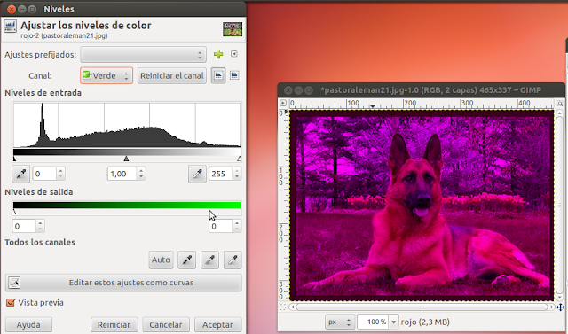568x334 pixels.
Task: Click gamma 1,00 spinner arrows
Action: pos(141,174)
